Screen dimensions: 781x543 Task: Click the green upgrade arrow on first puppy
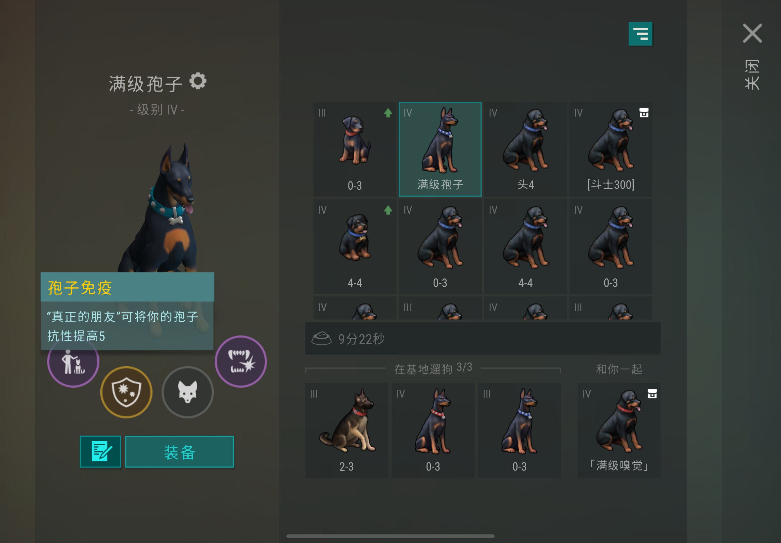388,113
